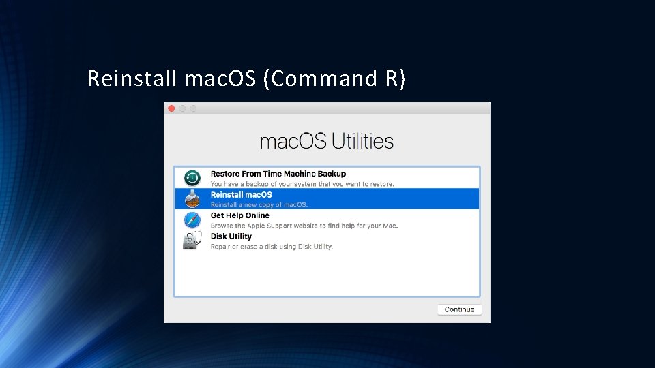Click the Disk Utility stethoscope icon
Screen dimensions: 655x368
point(192,241)
